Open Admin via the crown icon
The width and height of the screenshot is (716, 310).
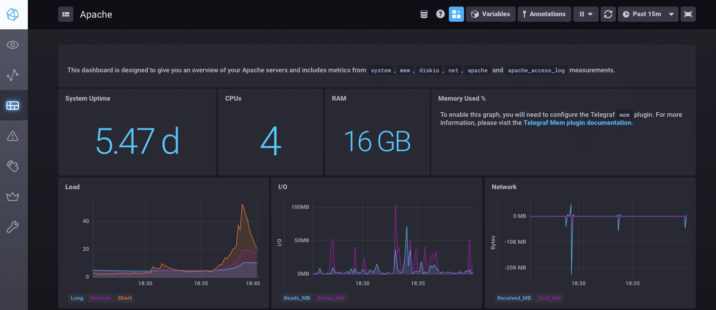[x=13, y=197]
